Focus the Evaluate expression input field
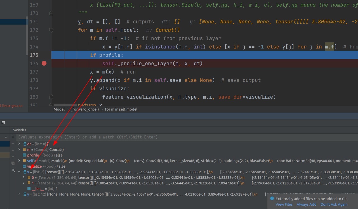This screenshot has width=358, height=209. coord(187,137)
